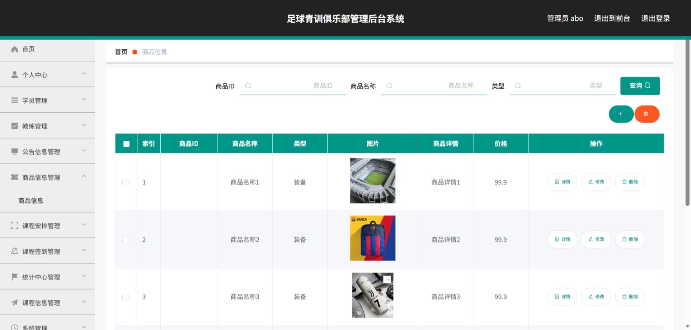
Task: Check the checkbox for row 1
Action: tap(125, 183)
